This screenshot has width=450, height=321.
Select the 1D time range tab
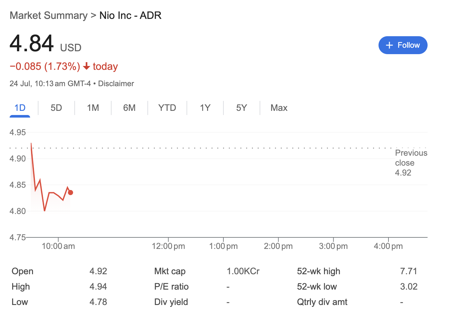click(20, 108)
